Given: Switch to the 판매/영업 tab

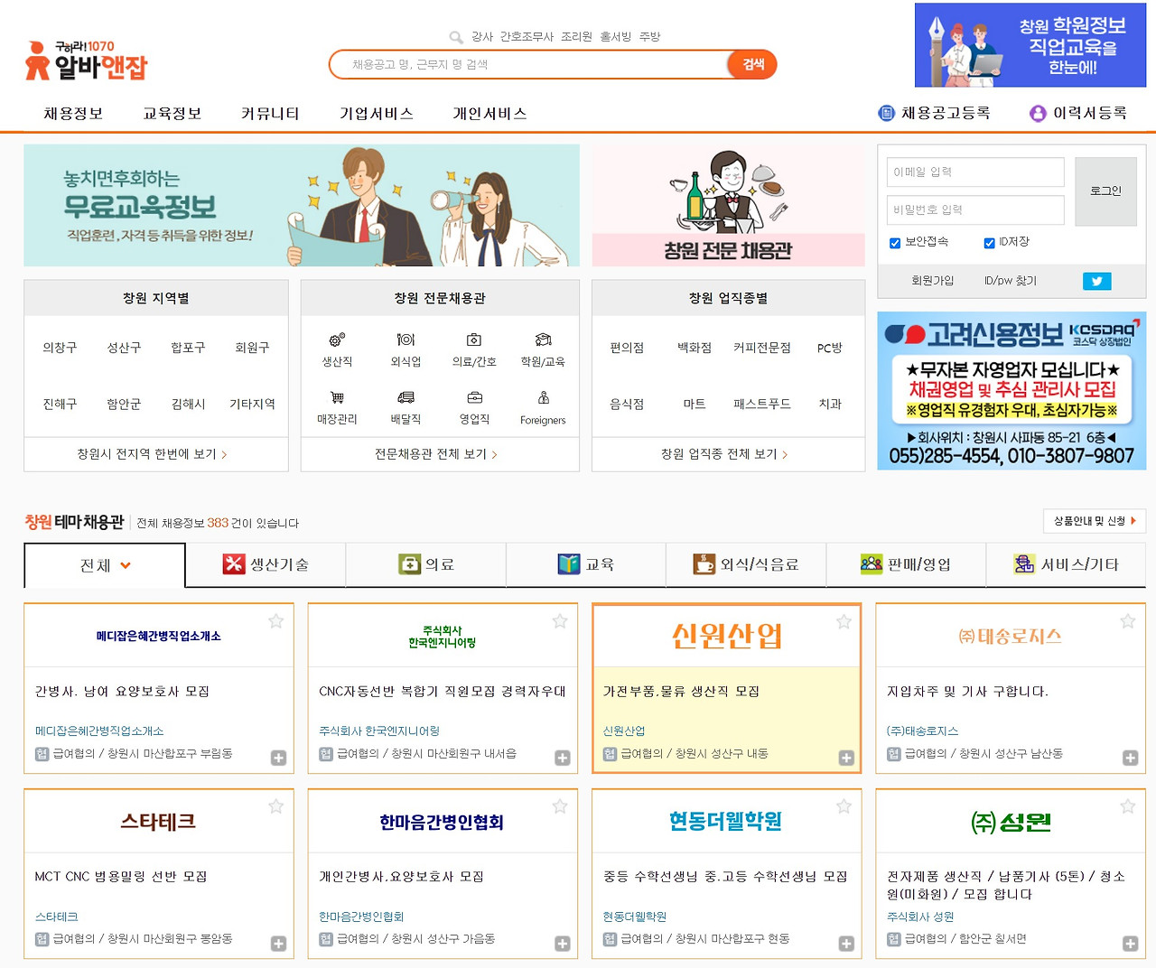Looking at the screenshot, I should pos(906,564).
